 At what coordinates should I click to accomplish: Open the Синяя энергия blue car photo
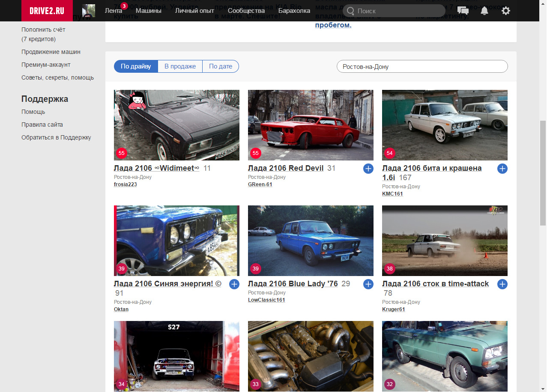click(176, 241)
